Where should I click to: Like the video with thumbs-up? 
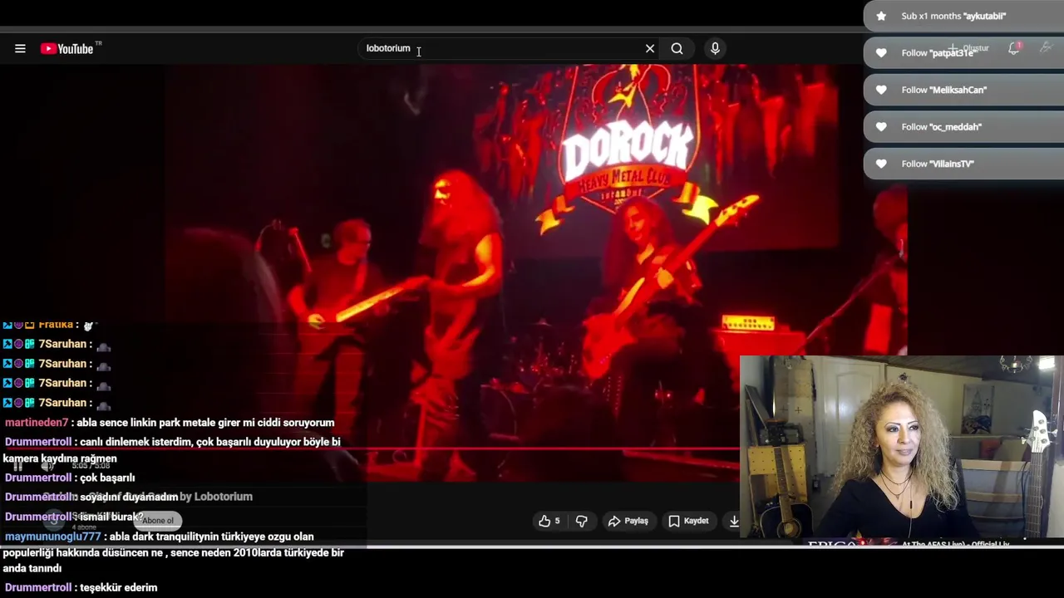(544, 521)
